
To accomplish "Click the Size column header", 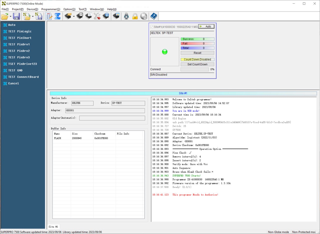I will [x=82, y=134].
